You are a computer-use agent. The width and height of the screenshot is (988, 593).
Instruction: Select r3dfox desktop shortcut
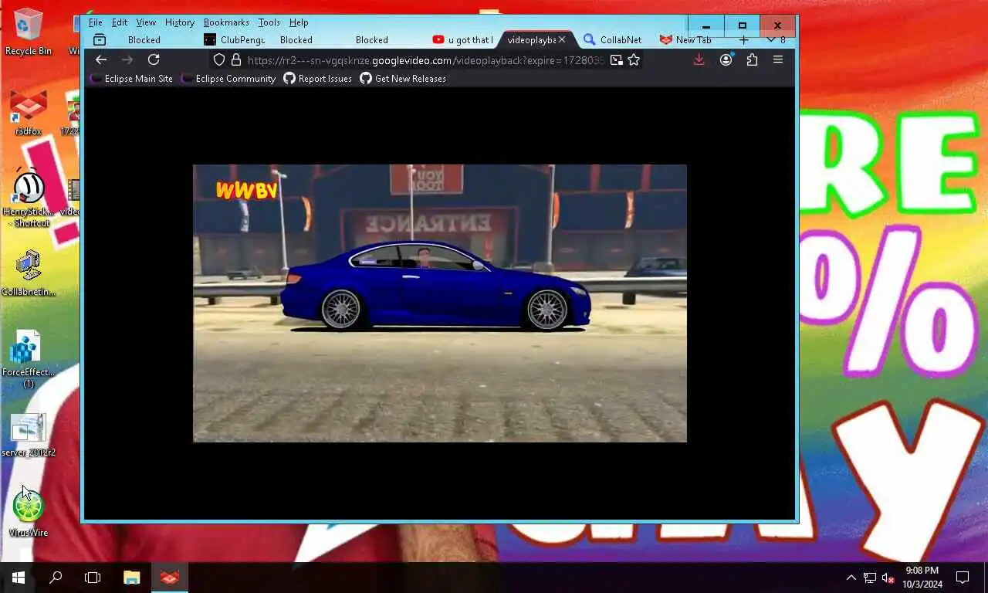[x=29, y=113]
